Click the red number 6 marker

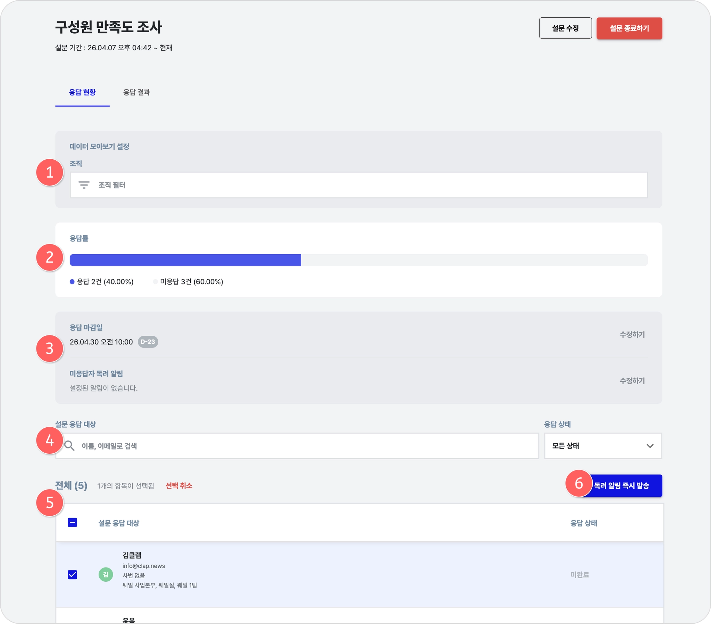(x=578, y=483)
